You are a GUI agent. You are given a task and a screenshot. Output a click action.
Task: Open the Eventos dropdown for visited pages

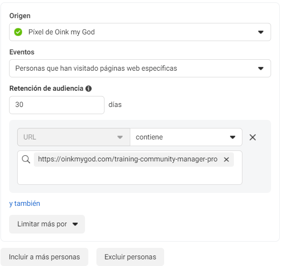[140, 68]
